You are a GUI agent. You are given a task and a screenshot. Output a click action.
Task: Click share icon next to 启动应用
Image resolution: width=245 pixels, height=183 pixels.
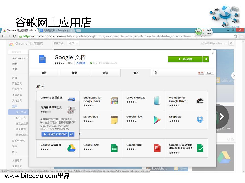pyautogui.click(x=206, y=59)
